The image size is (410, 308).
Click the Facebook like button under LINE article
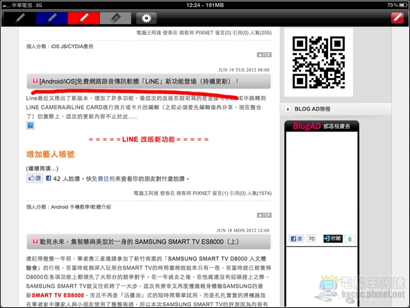click(35, 179)
